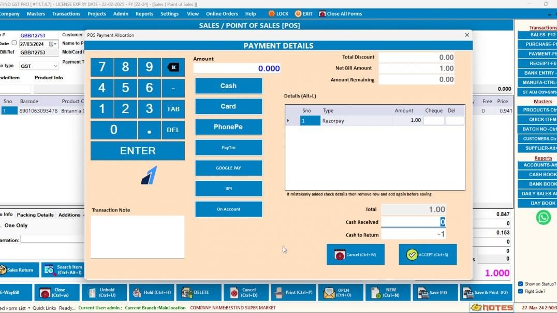Select Cash as the payment method
This screenshot has width=557, height=313.
coord(228,86)
